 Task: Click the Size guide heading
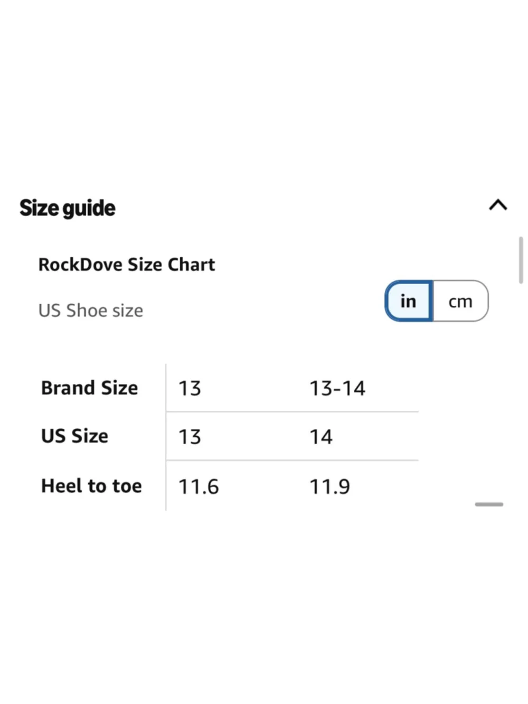pyautogui.click(x=68, y=208)
